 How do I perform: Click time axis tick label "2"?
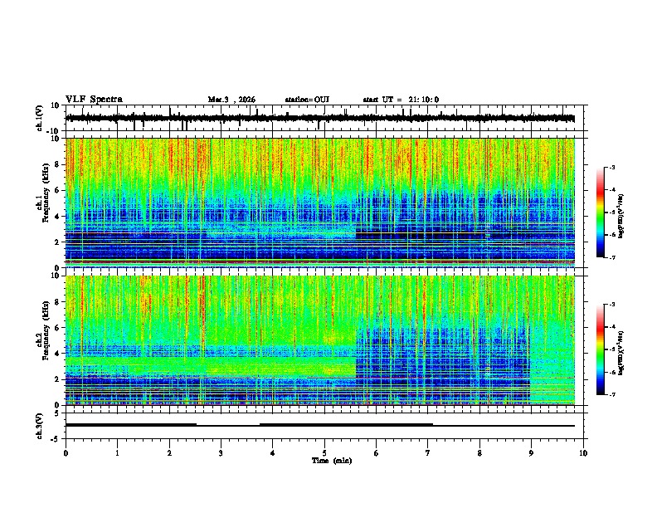[x=169, y=453]
